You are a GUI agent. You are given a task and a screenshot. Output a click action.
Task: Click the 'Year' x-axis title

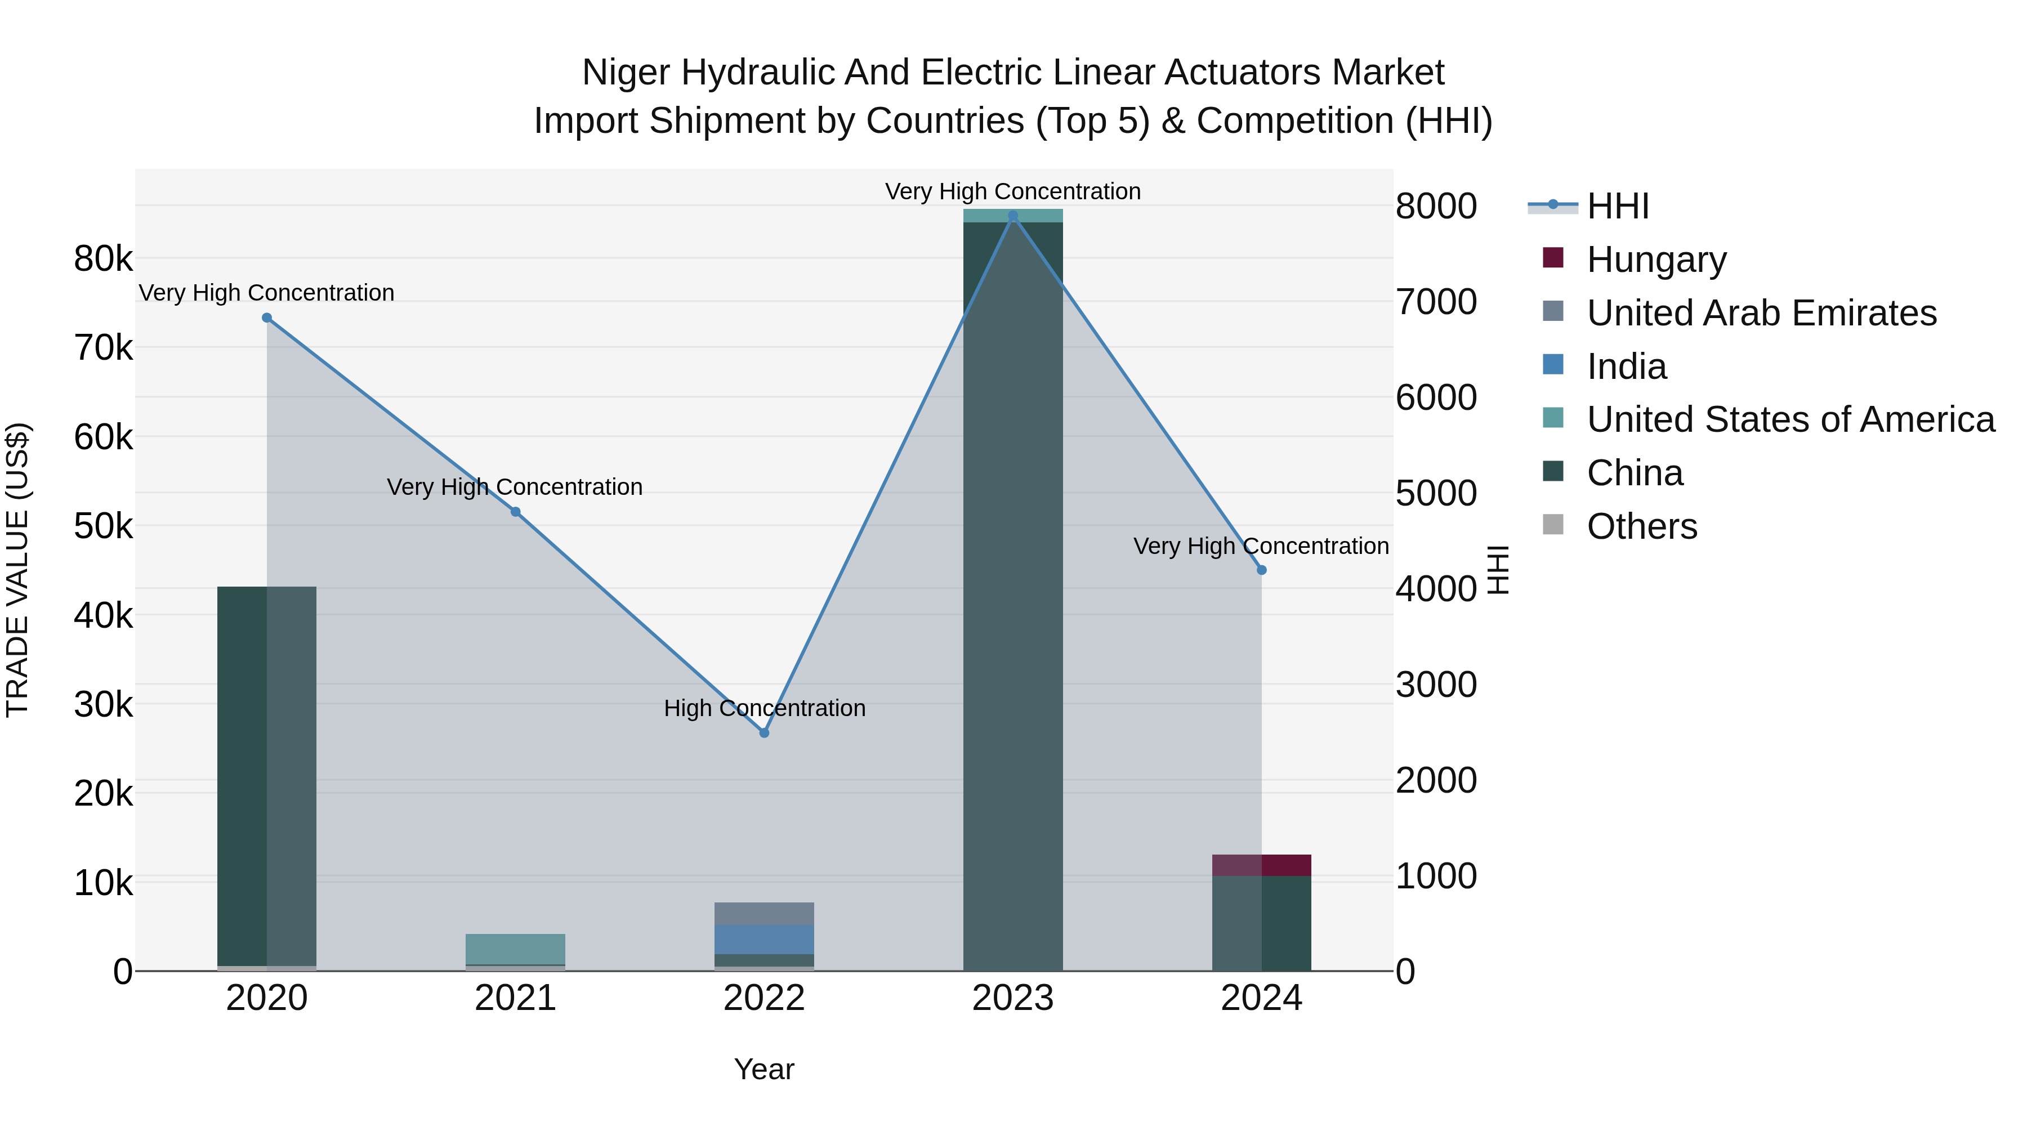tap(764, 1069)
